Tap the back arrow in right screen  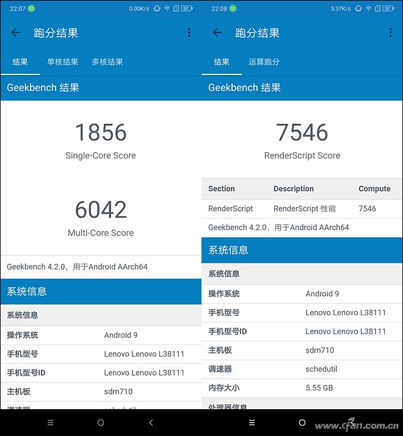217,32
